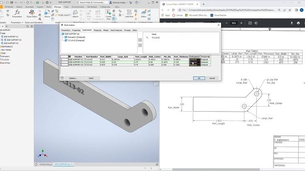Cancel the iPart Author dialog

(x=212, y=78)
